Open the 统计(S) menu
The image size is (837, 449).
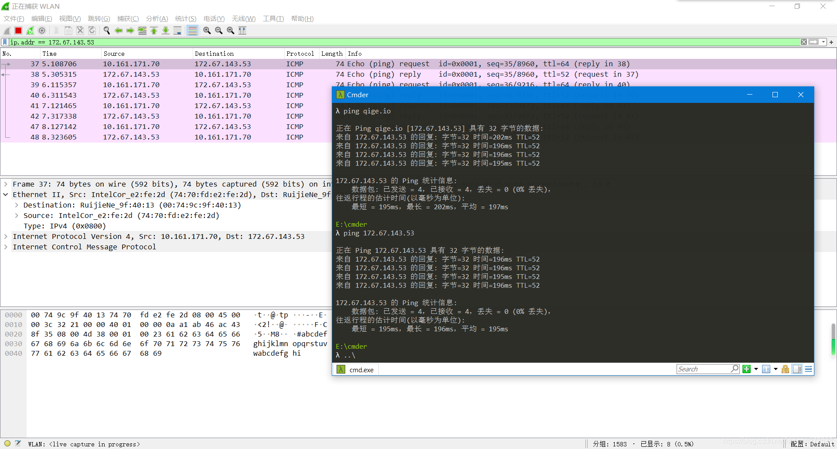click(186, 19)
